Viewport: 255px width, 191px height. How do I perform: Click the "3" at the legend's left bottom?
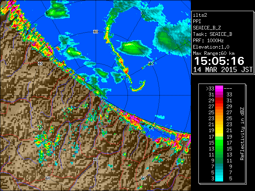[212, 179]
